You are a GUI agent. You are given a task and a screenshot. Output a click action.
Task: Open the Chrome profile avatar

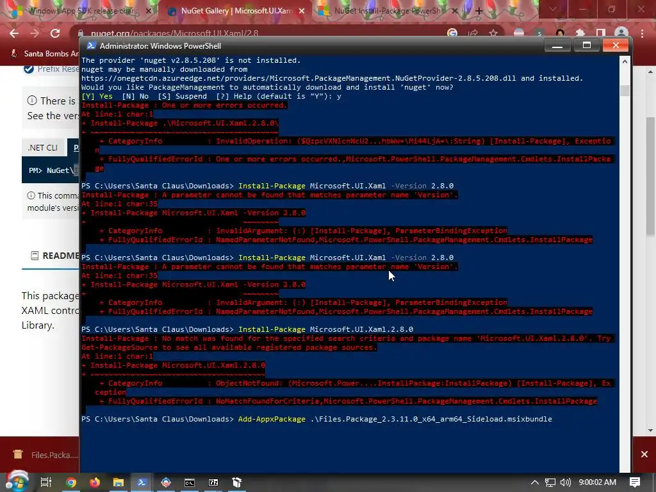(621, 33)
